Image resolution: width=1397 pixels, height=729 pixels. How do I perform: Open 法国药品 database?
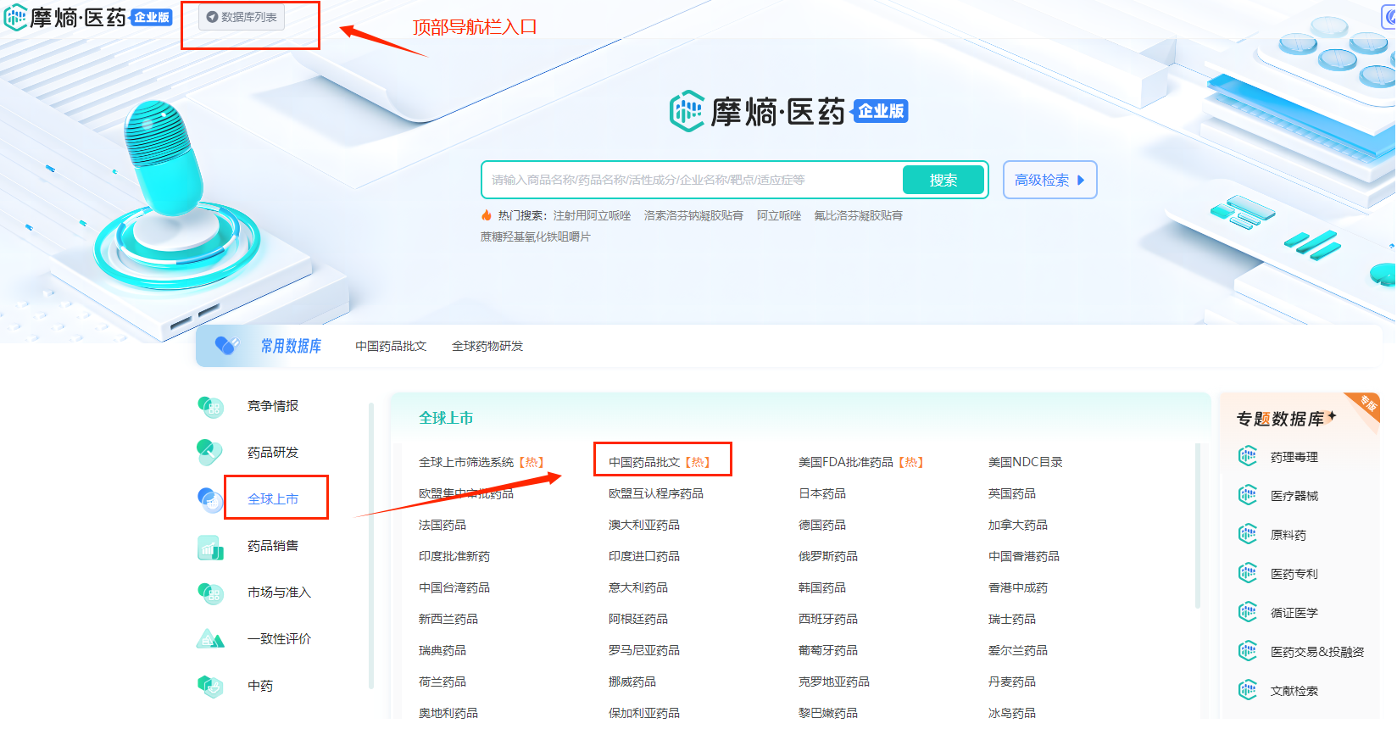click(x=442, y=525)
